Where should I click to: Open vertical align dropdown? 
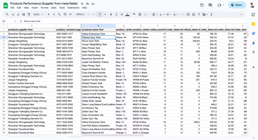(162, 15)
